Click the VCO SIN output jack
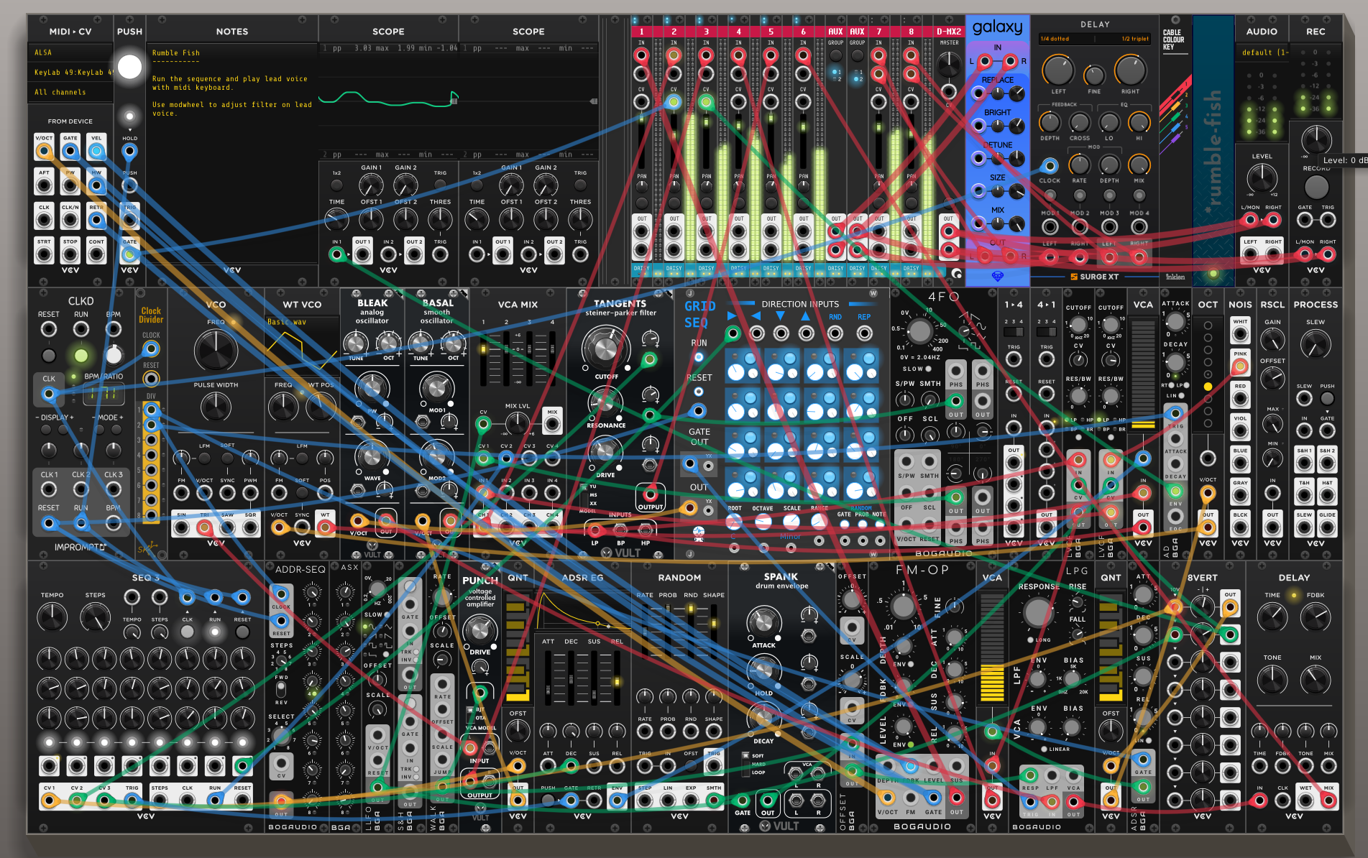The image size is (1368, 858). click(x=182, y=527)
